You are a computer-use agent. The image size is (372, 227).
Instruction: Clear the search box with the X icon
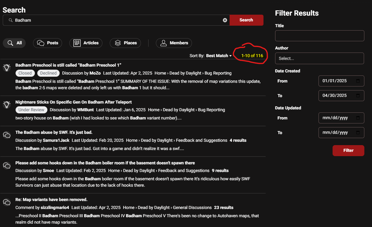(225, 20)
